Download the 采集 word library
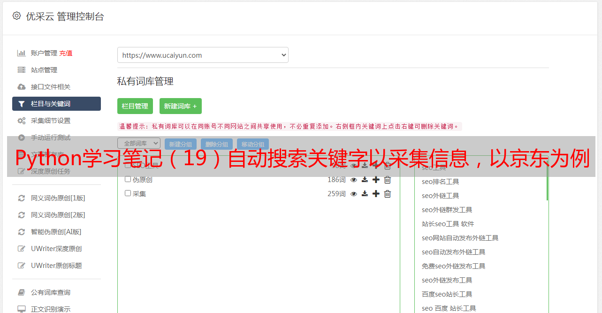Image resolution: width=602 pixels, height=313 pixels. pos(365,194)
